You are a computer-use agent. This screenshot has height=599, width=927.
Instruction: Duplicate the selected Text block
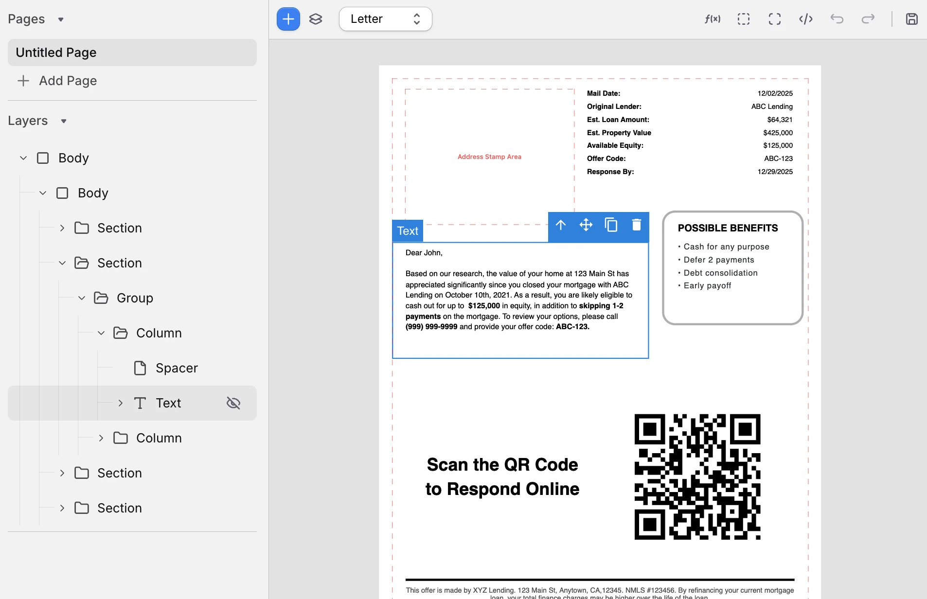[x=611, y=225]
